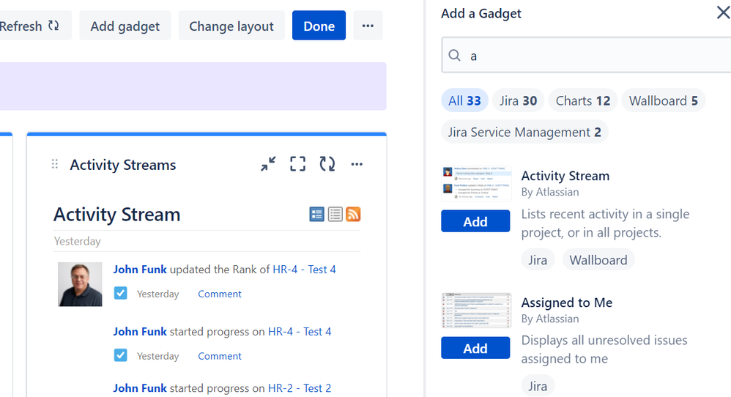Click the large Activity Stream heading
This screenshot has width=731, height=397.
(x=116, y=215)
